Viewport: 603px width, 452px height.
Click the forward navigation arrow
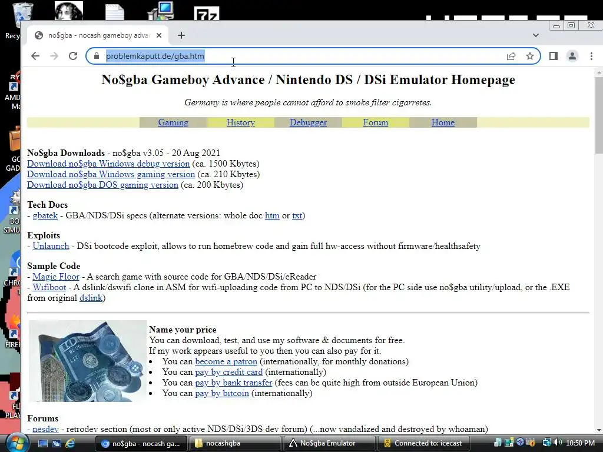pos(54,56)
